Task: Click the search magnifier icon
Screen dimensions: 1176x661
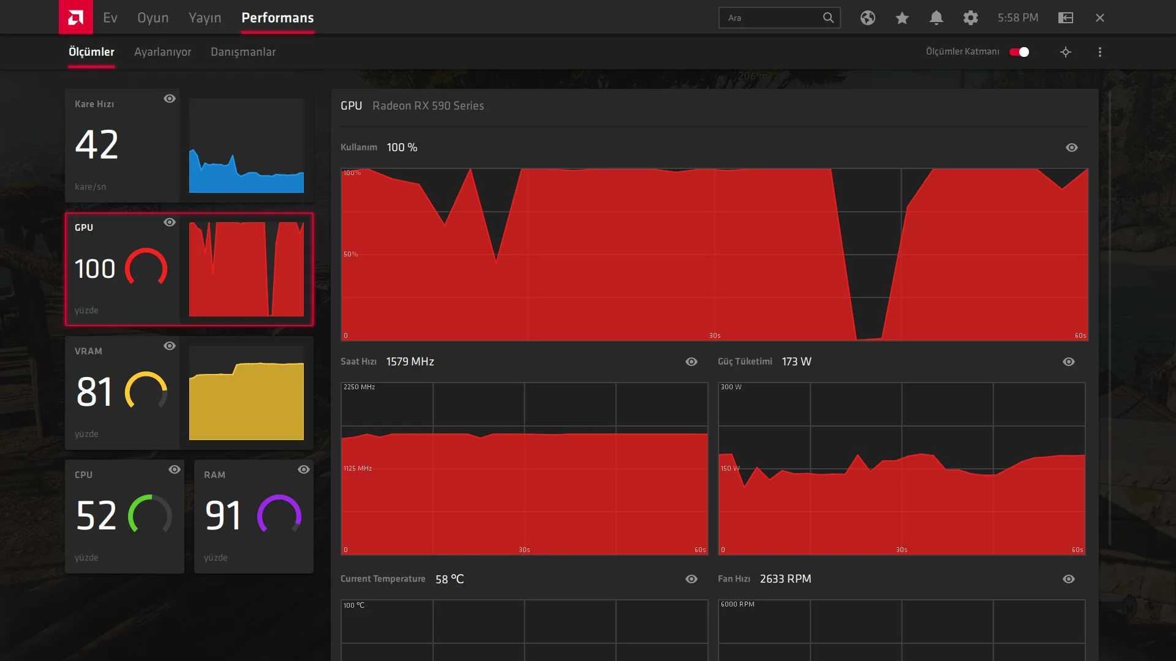Action: [x=828, y=18]
